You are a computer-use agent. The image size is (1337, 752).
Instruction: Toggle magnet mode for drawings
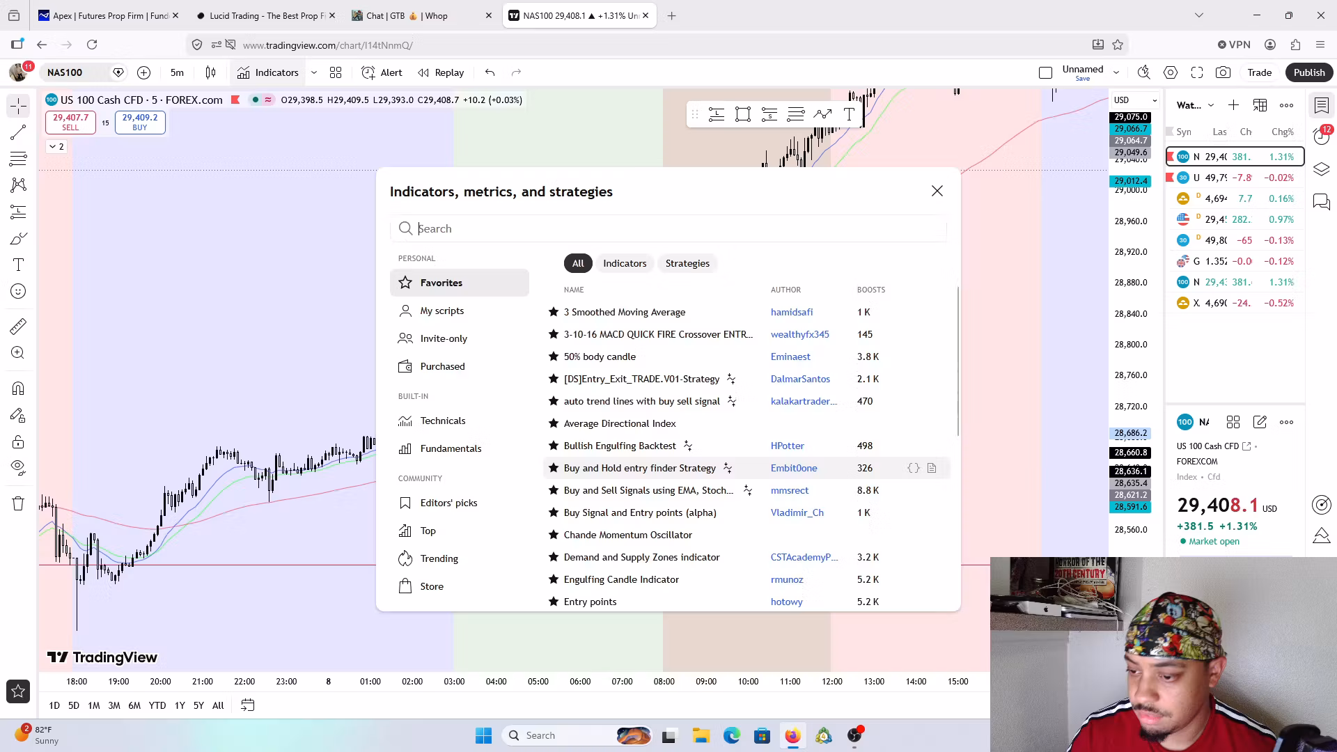click(x=19, y=389)
